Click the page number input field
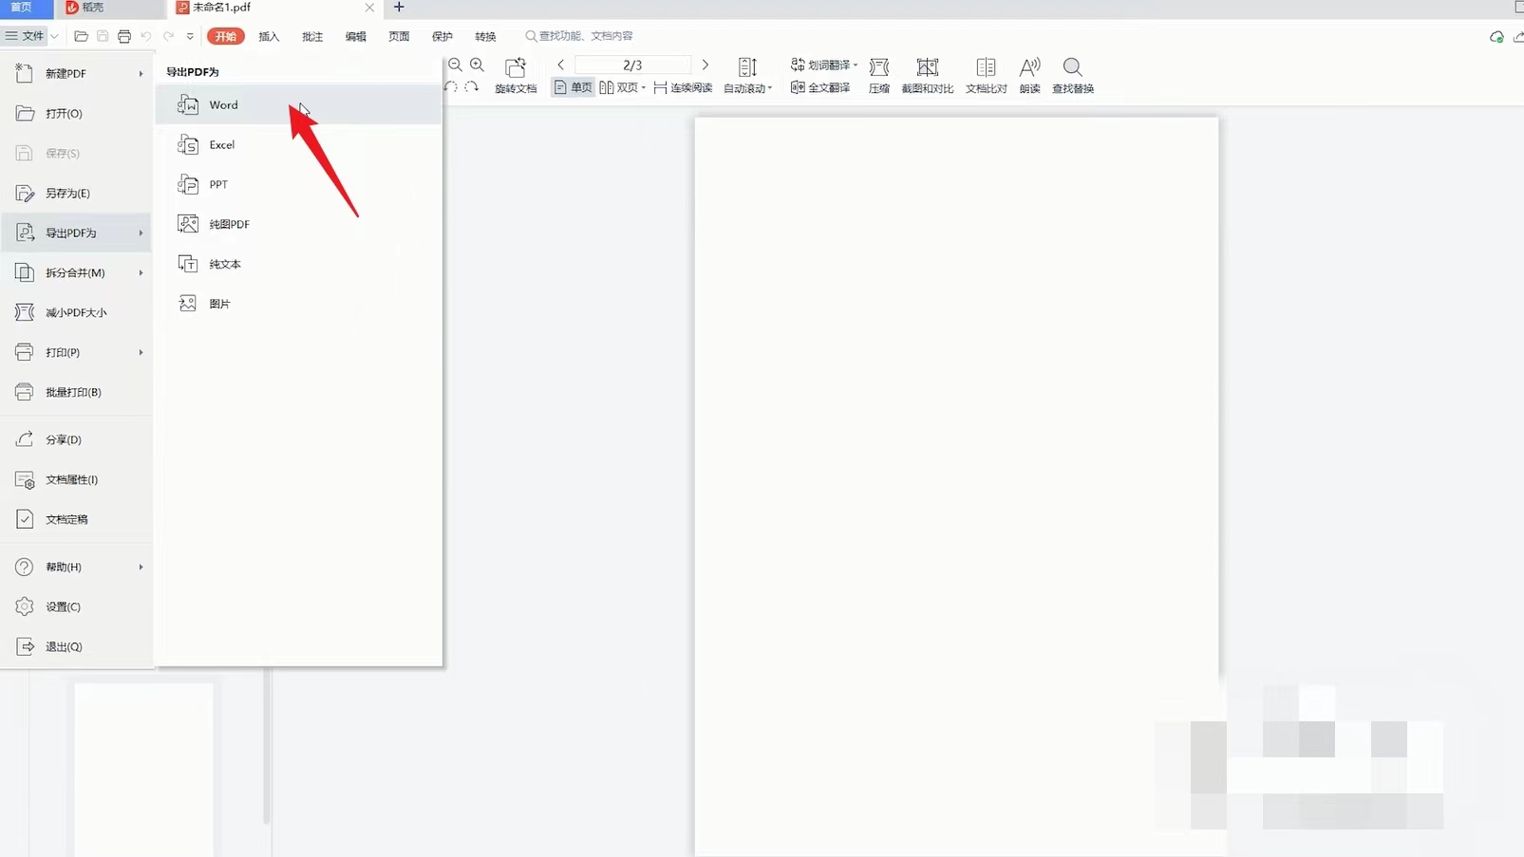This screenshot has height=857, width=1524. coord(632,65)
